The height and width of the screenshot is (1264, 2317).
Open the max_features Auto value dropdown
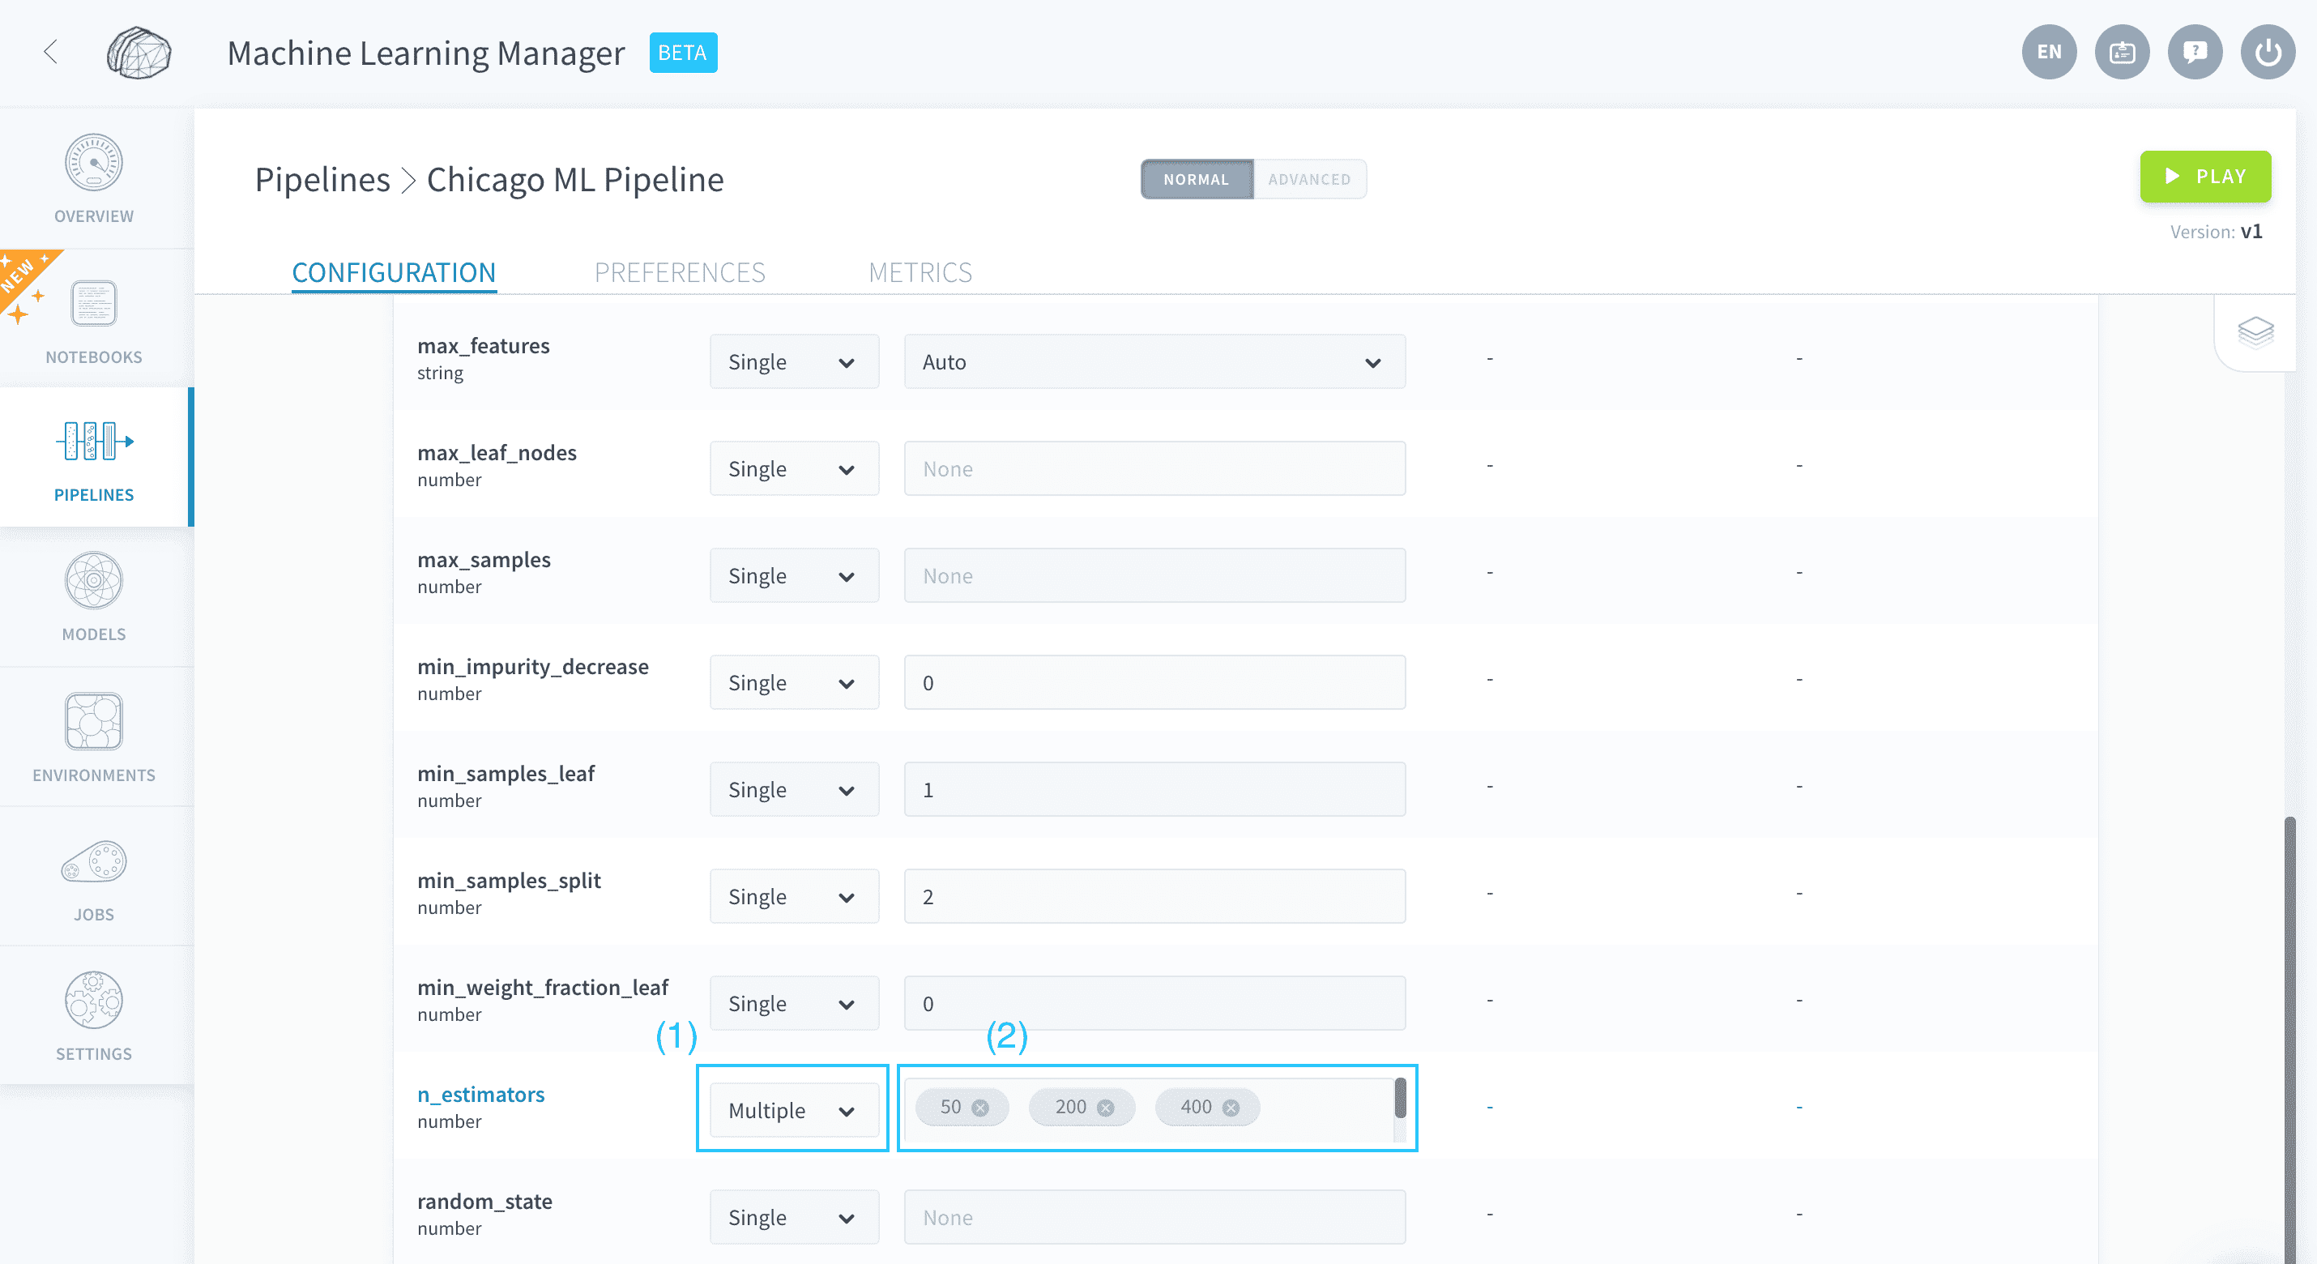click(x=1155, y=361)
